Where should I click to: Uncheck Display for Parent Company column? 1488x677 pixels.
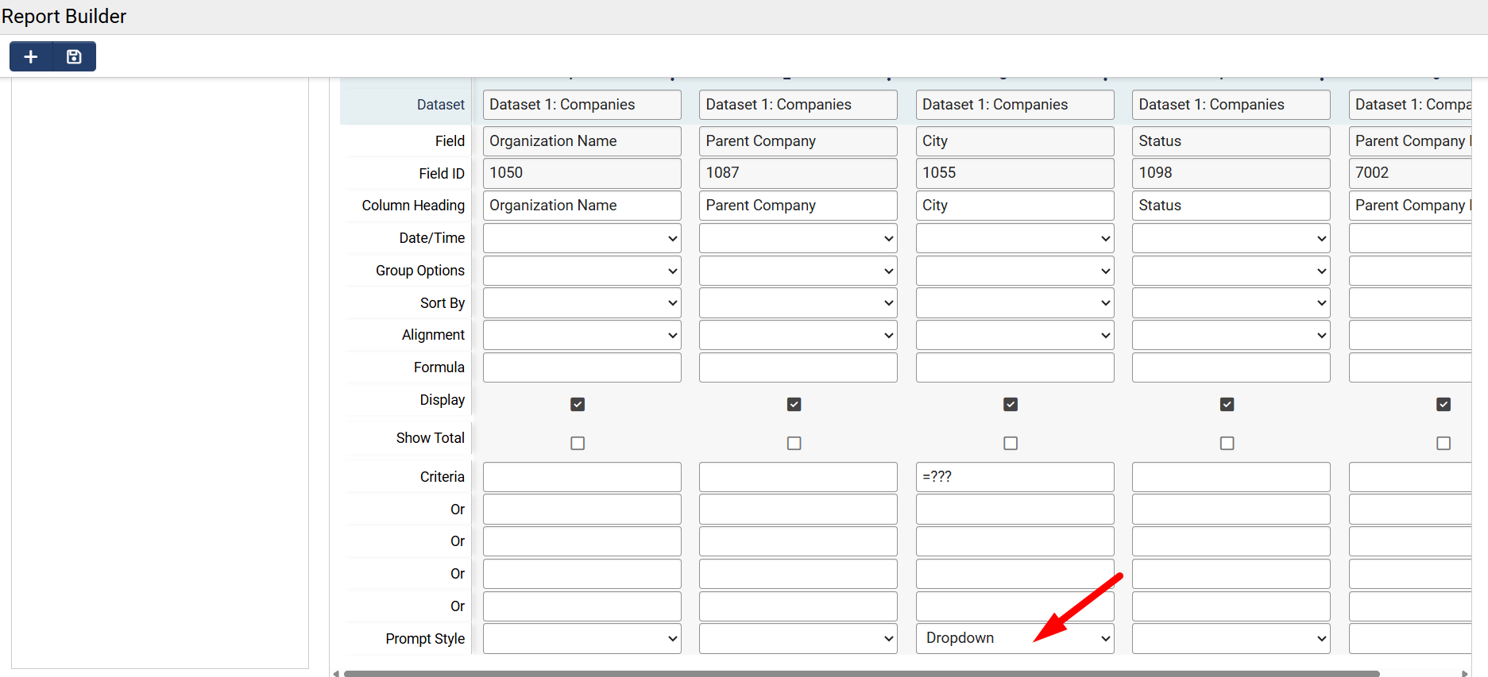794,405
